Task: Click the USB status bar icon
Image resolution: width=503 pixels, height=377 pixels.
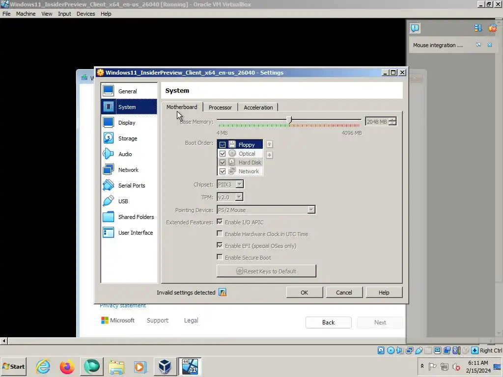Action: click(419, 350)
